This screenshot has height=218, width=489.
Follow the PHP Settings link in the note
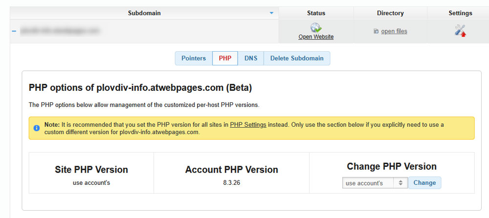tap(248, 125)
